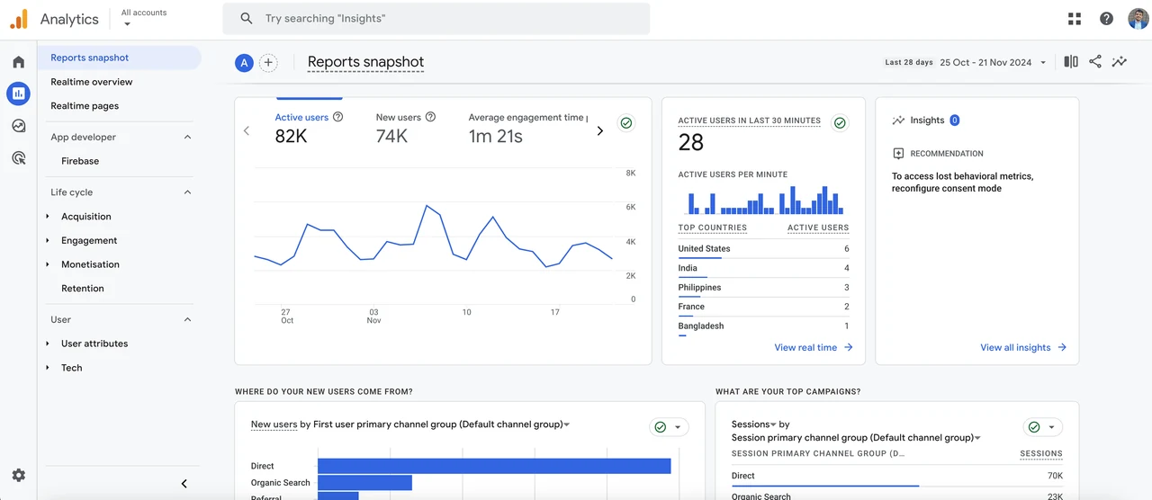Open the Google apps grid icon
The width and height of the screenshot is (1152, 500).
click(1075, 19)
